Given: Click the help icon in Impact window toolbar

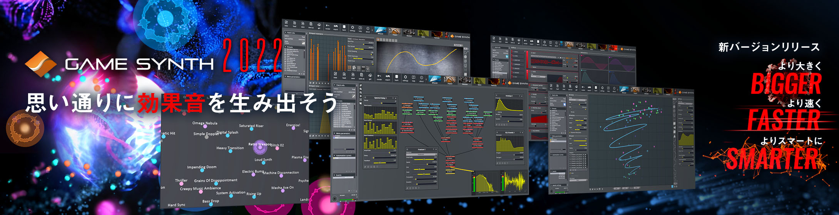Looking at the screenshot, I should [360, 28].
